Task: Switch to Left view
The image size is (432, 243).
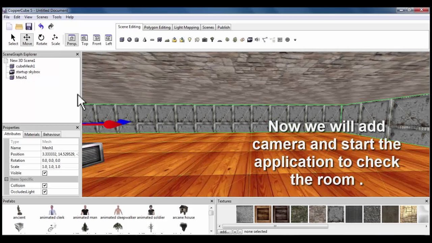Action: point(109,39)
